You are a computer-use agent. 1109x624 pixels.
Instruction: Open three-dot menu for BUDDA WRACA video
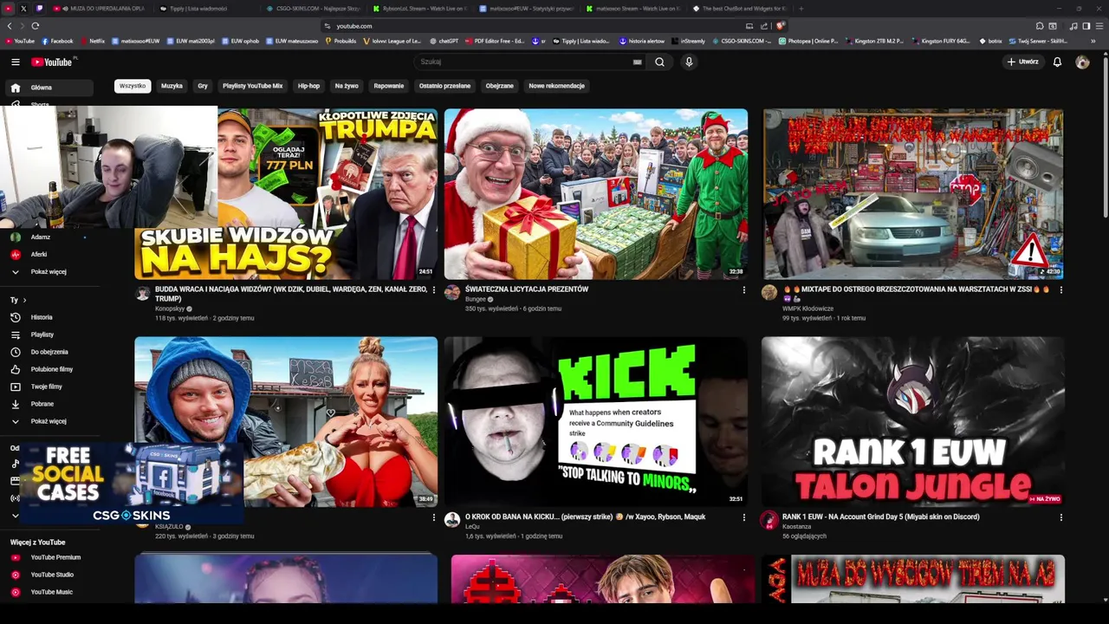[x=434, y=289]
